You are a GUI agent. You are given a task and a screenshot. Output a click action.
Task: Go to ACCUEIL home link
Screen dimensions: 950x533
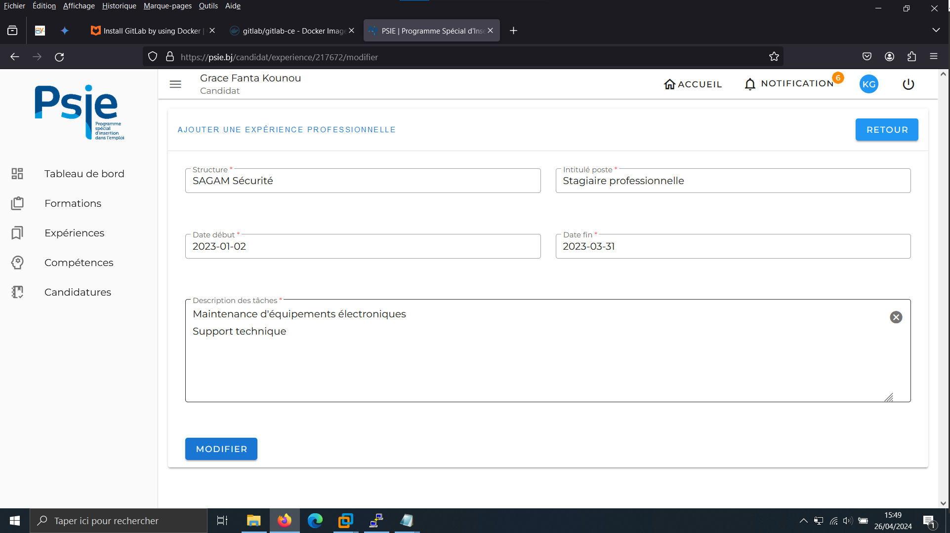(x=693, y=84)
